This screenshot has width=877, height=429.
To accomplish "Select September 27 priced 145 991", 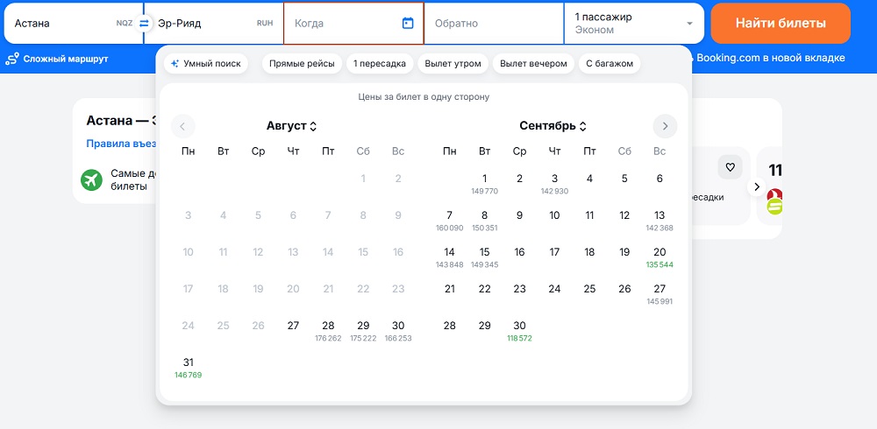I will point(660,294).
